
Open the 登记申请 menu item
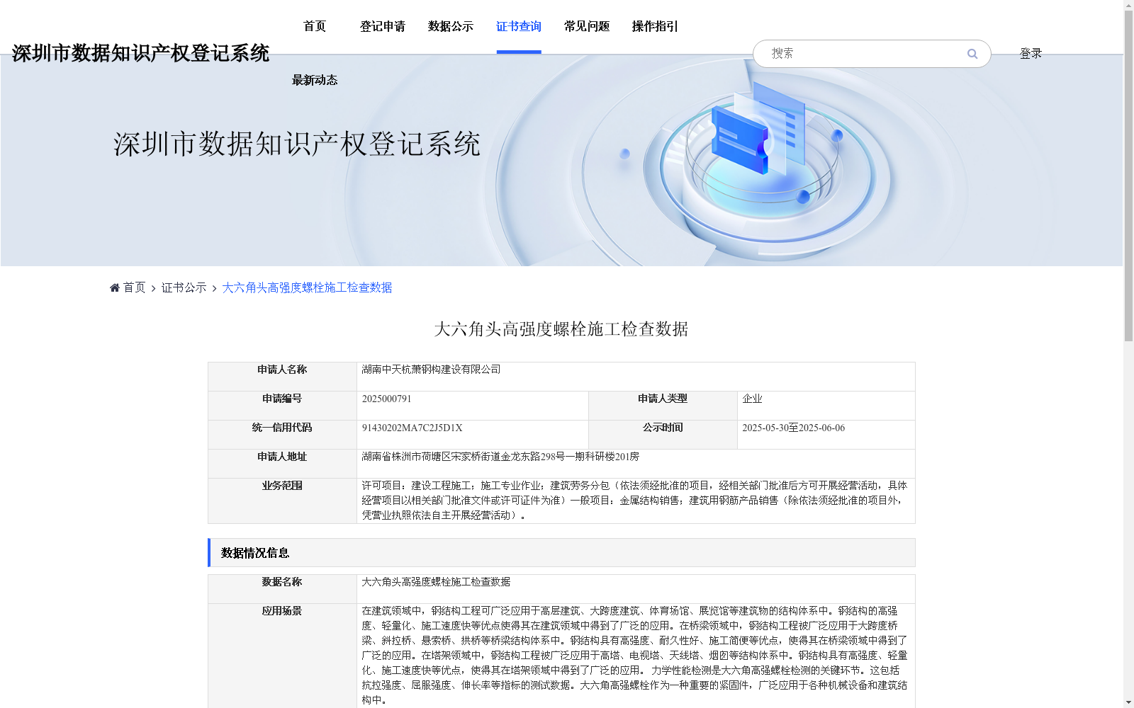point(383,26)
